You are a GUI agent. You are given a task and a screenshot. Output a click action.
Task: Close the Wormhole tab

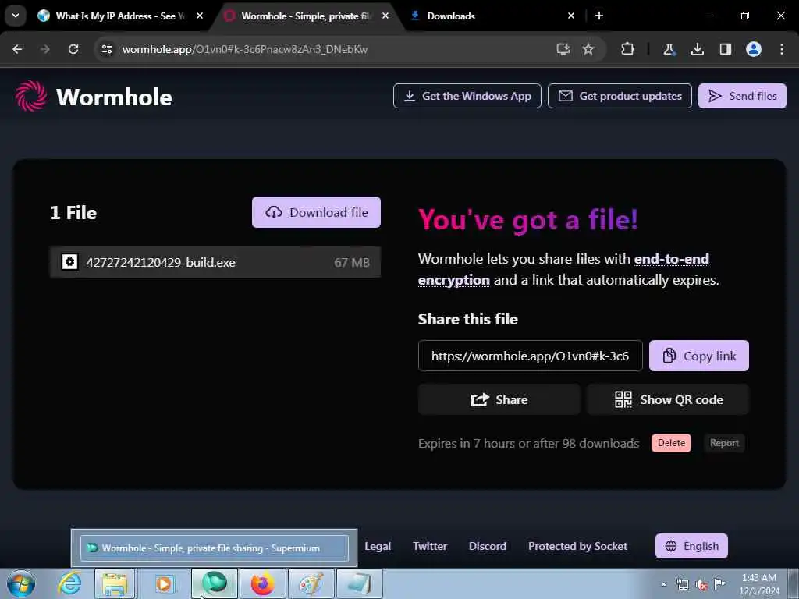(385, 16)
